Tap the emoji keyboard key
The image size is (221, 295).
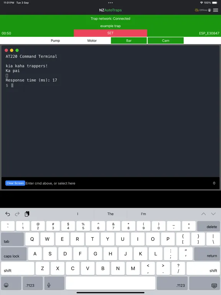pyautogui.click(x=11, y=283)
